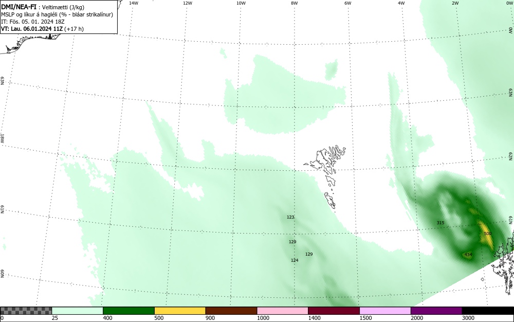Select the yellow legend swatch
Image resolution: width=514 pixels, height=322 pixels.
coord(180,311)
